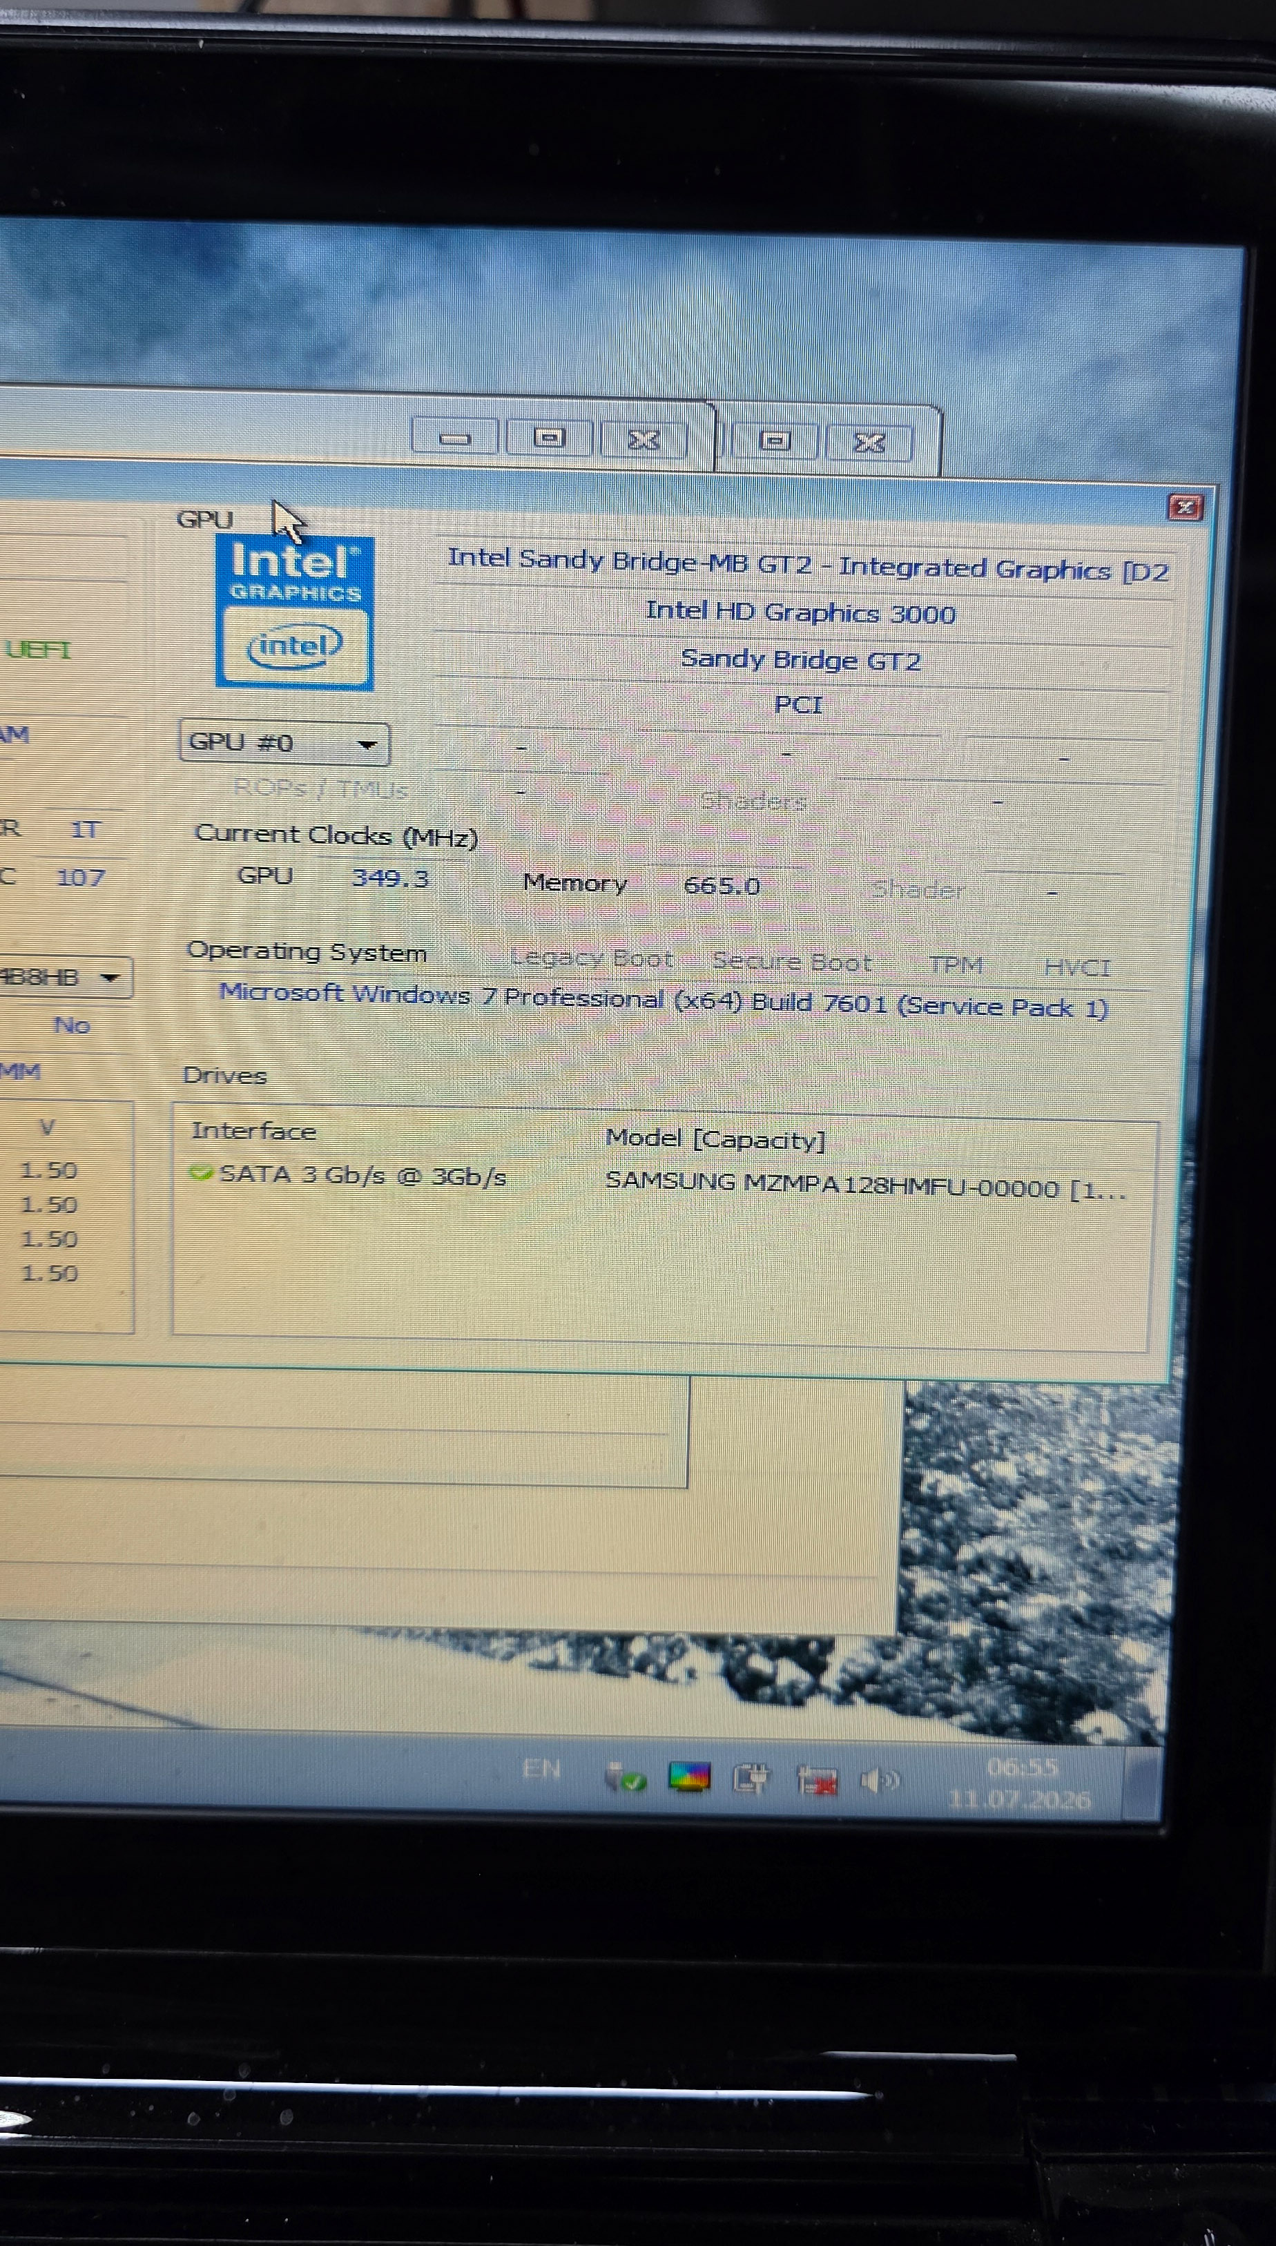Click the Show Desktop strip beside the clock
Viewport: 1276px width, 2246px height.
coord(1141,1784)
